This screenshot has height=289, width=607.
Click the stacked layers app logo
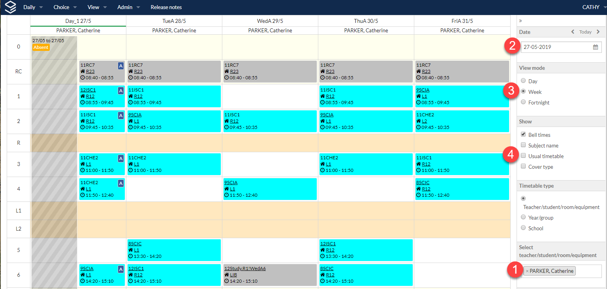coord(11,7)
